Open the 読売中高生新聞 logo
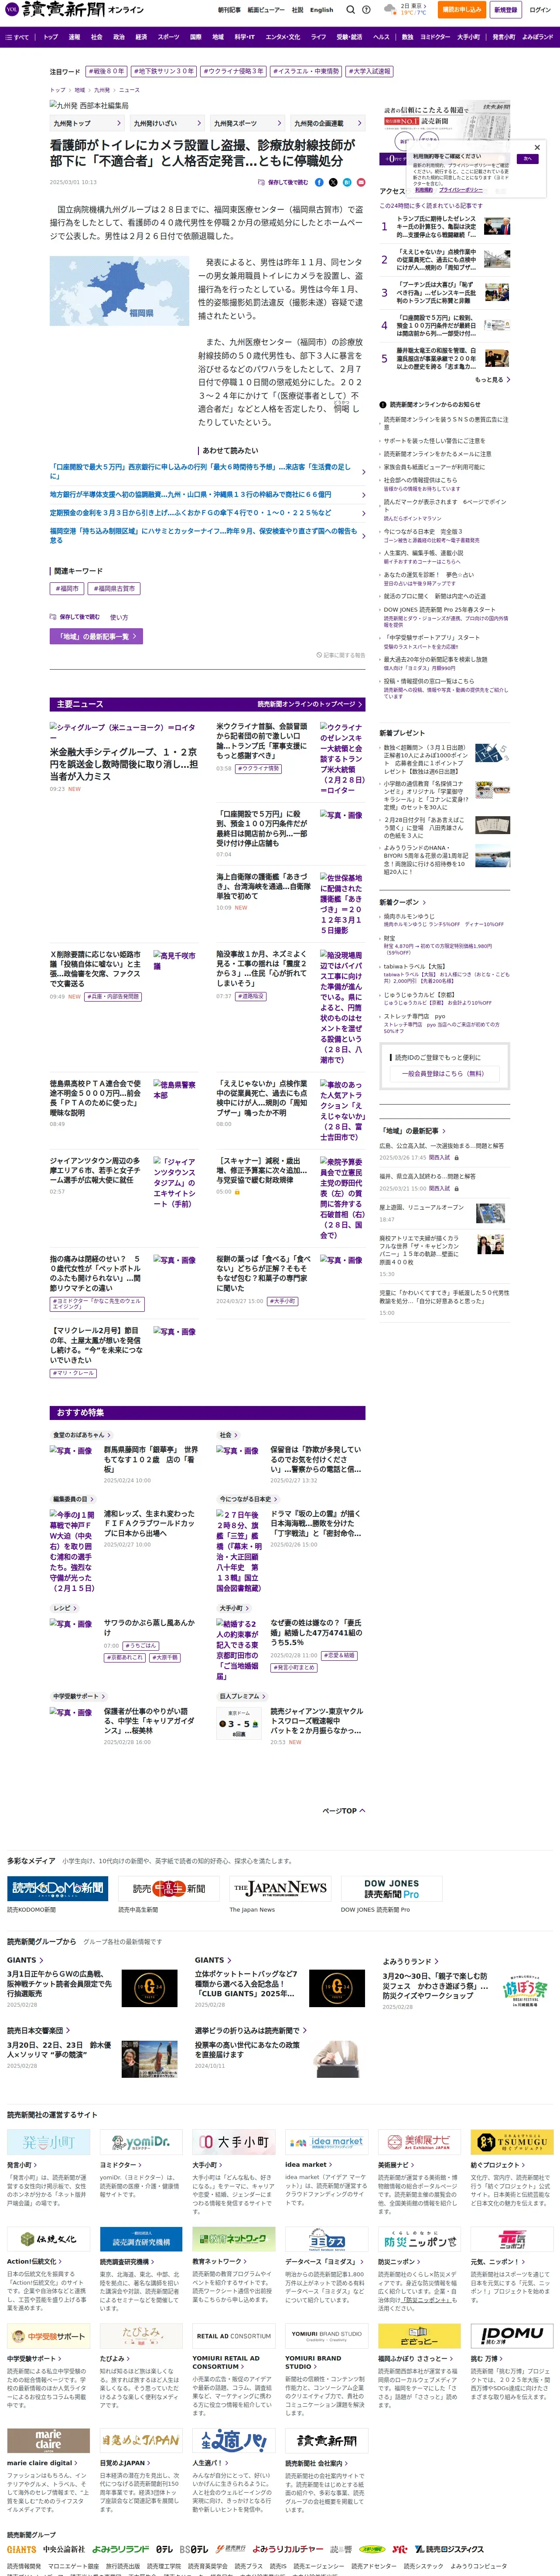Viewport: 560px width, 2576px height. 169,1888
